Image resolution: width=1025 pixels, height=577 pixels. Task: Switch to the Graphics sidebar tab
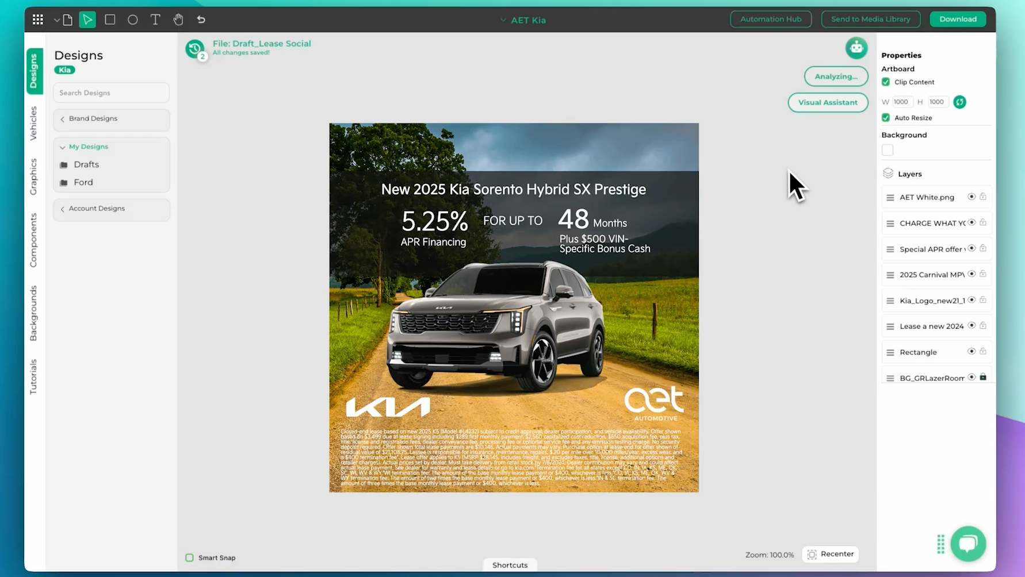[33, 176]
